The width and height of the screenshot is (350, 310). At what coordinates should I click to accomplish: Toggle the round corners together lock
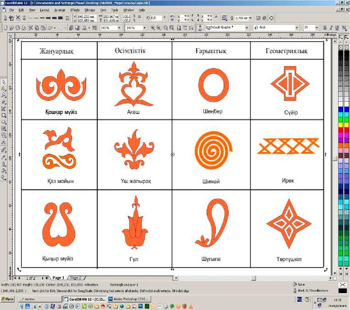click(216, 17)
